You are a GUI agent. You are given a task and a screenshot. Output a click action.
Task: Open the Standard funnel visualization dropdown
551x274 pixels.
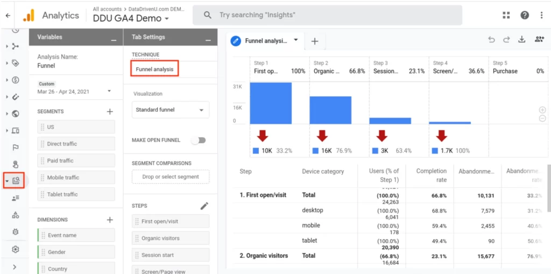[170, 110]
